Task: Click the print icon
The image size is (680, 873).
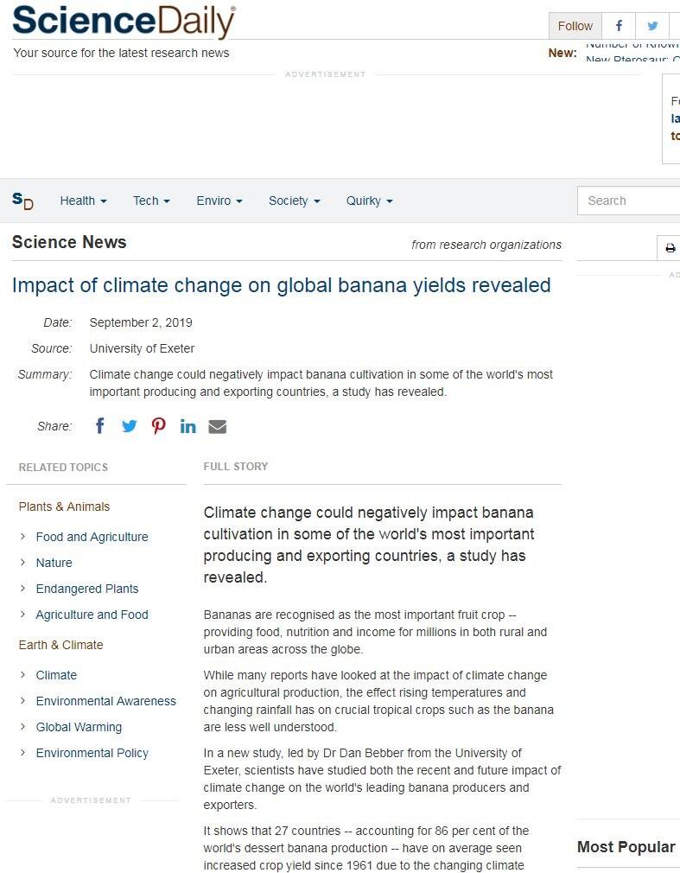Action: [x=670, y=248]
